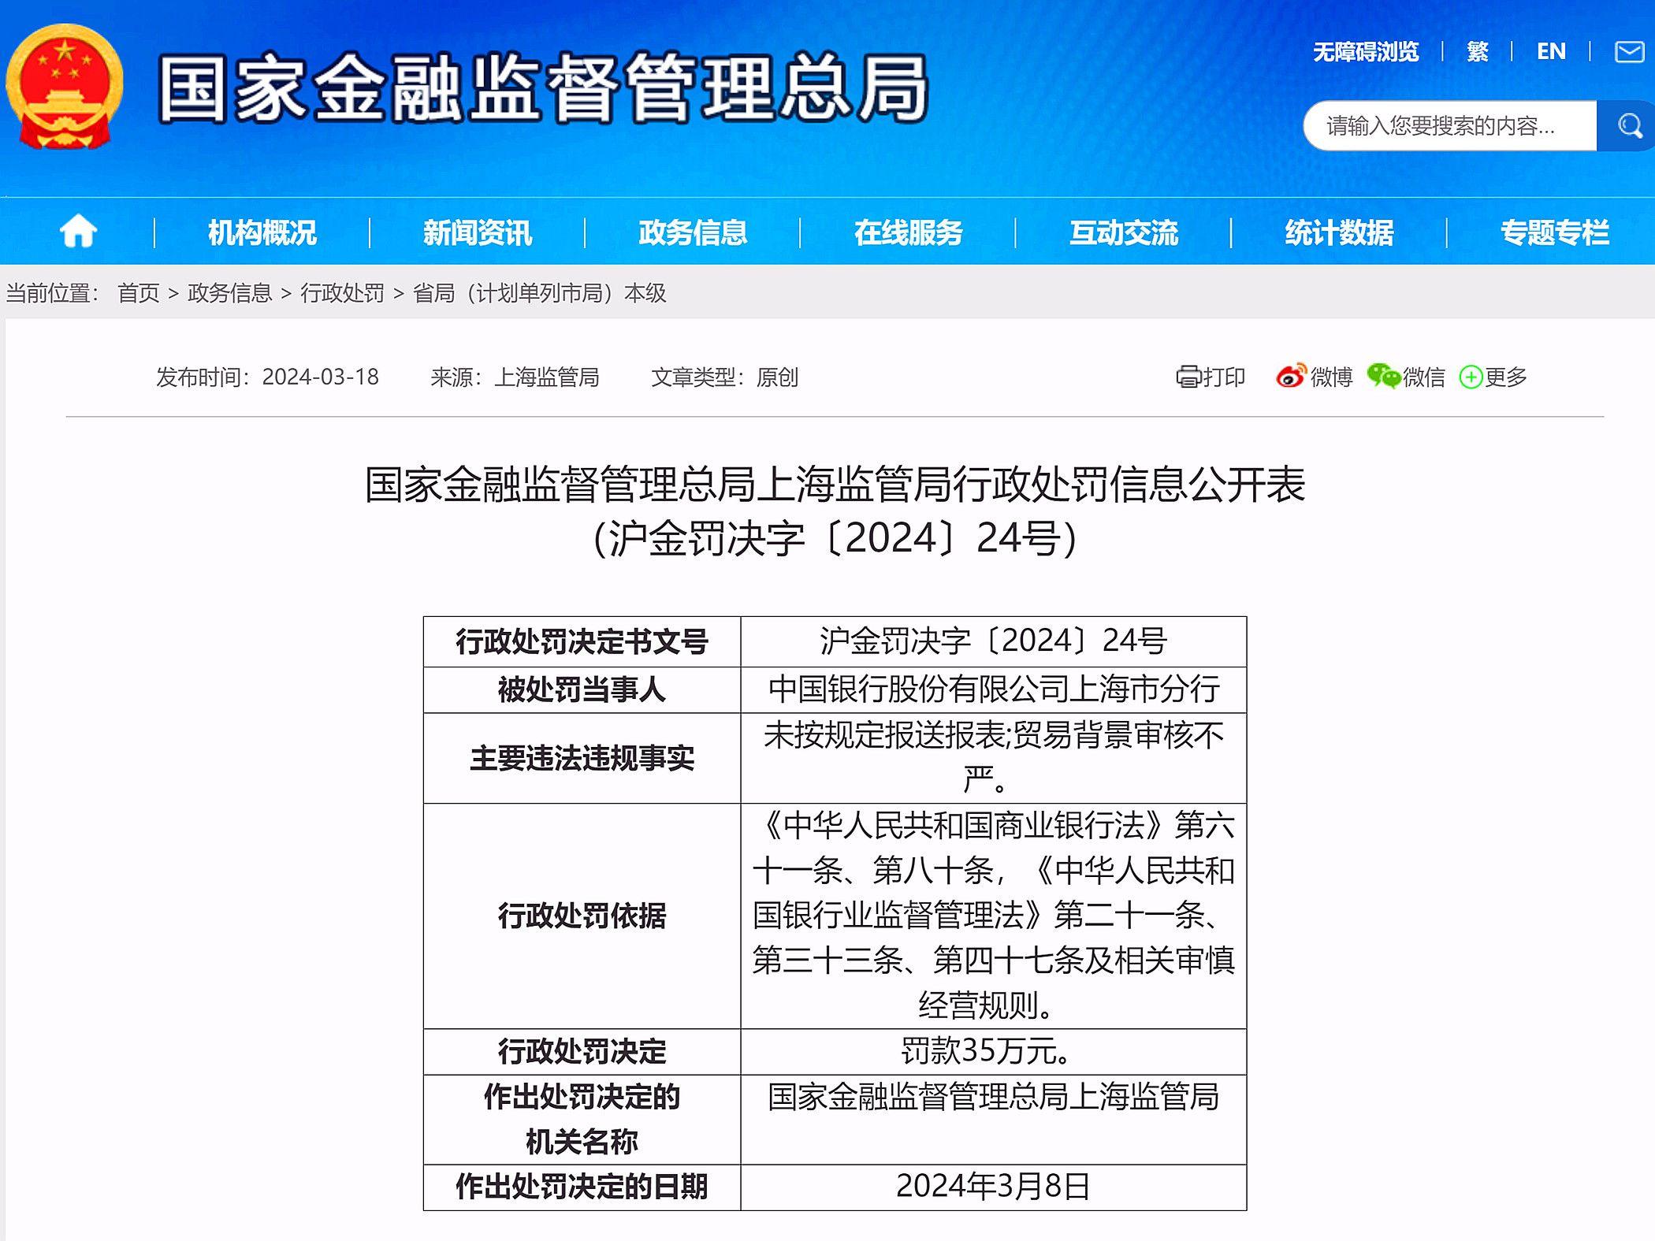Click cell 未按规定报送报表;贸易背景审核不严

[993, 758]
